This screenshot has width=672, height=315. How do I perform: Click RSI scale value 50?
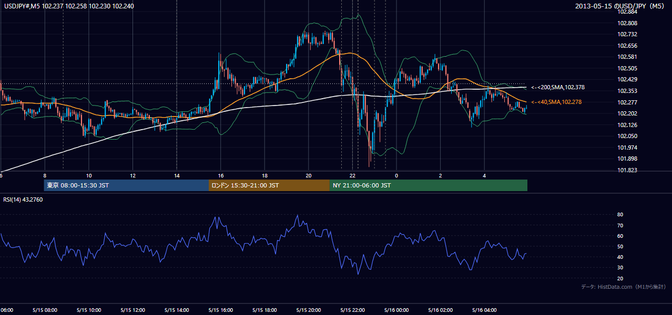tap(620, 246)
